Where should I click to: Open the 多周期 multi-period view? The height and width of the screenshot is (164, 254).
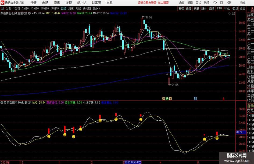pyautogui.click(x=87, y=8)
